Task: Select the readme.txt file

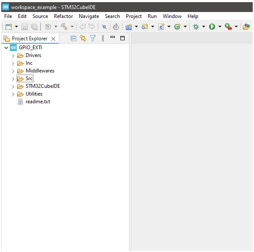Action: 38,102
